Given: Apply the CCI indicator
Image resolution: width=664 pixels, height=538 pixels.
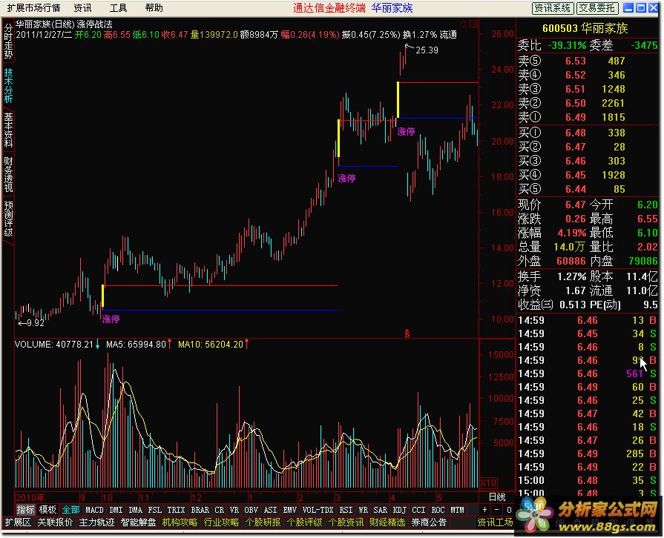Looking at the screenshot, I should pyautogui.click(x=418, y=510).
